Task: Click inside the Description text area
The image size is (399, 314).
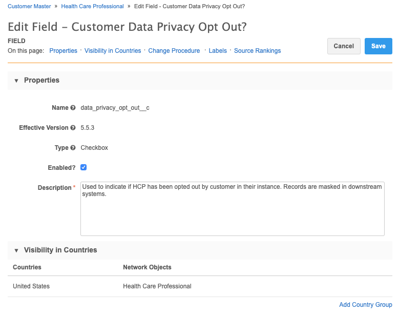Action: 233,209
